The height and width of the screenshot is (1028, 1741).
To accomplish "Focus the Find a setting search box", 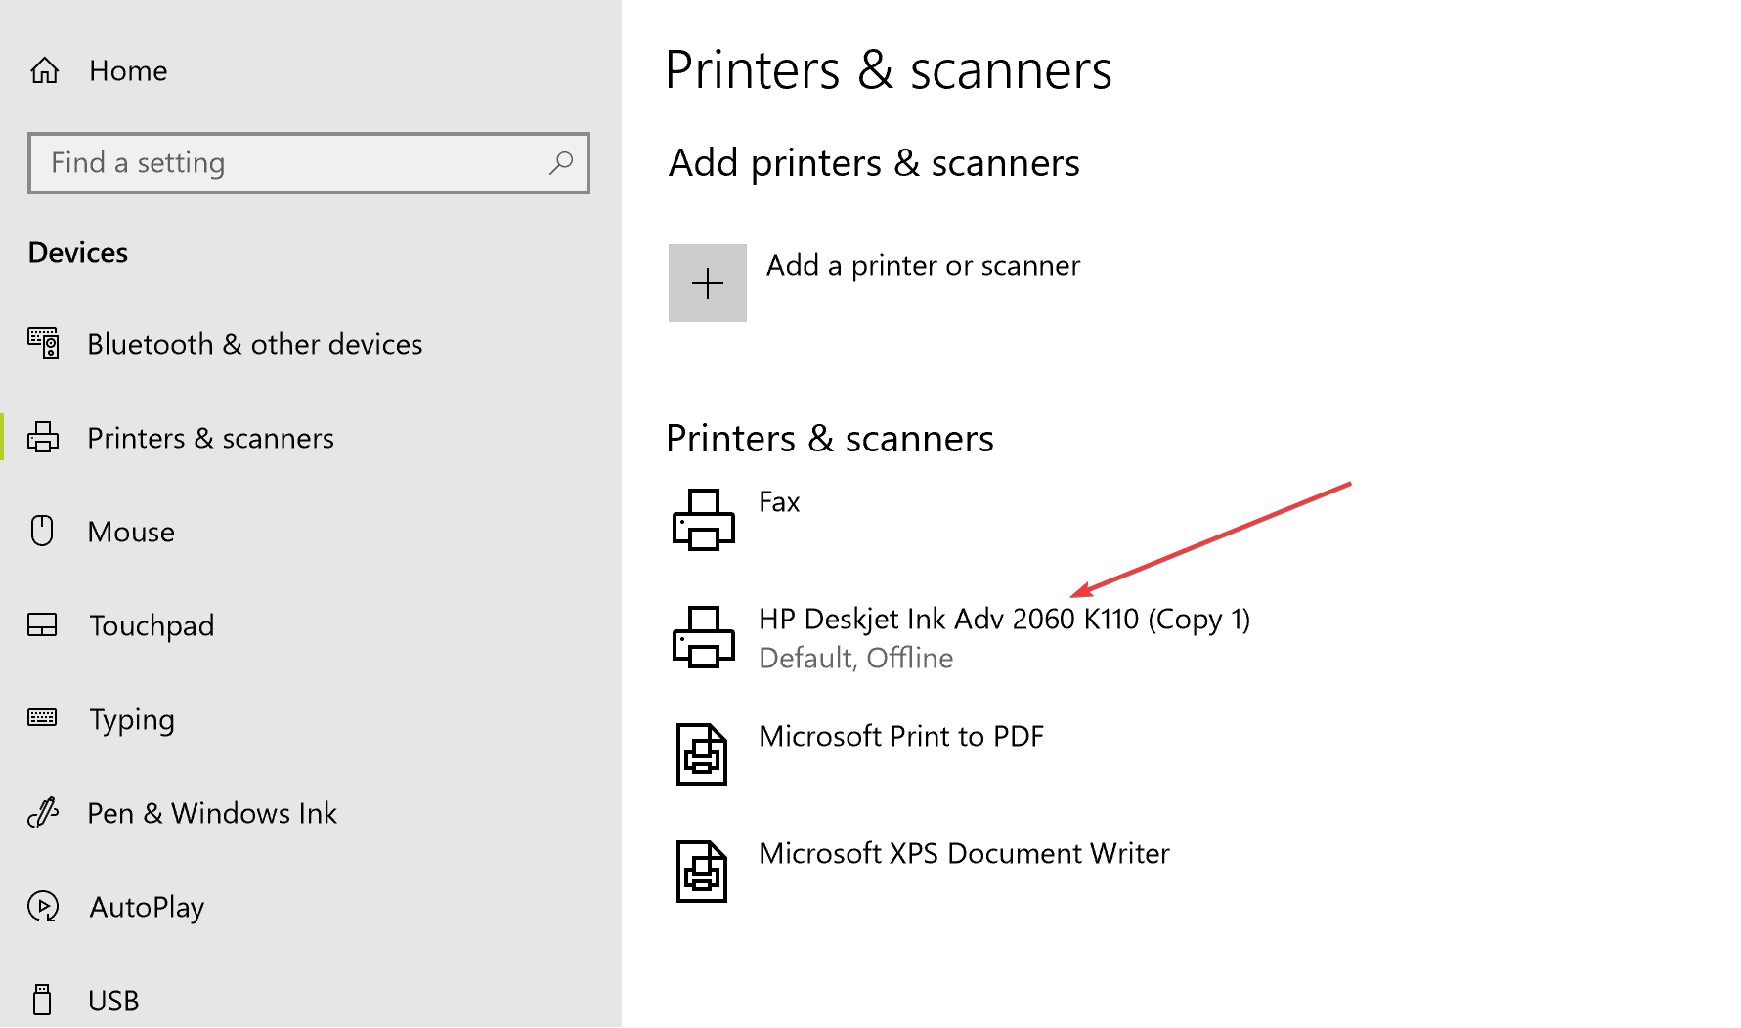I will [309, 162].
